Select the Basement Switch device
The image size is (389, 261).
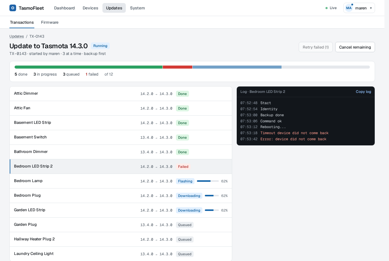click(x=121, y=137)
